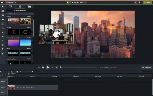Click See All next to Callouts

28,27
